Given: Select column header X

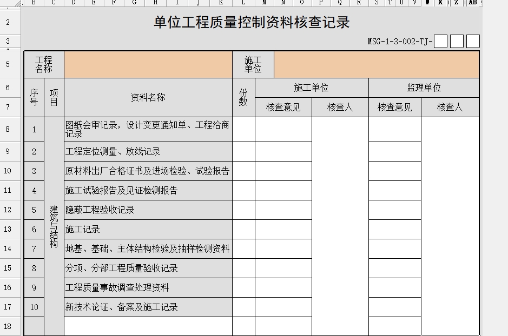Looking at the screenshot, I should 440,3.
